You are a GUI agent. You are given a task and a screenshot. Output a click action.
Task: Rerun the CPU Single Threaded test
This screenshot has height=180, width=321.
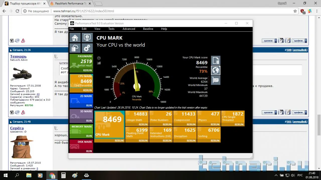239,124
